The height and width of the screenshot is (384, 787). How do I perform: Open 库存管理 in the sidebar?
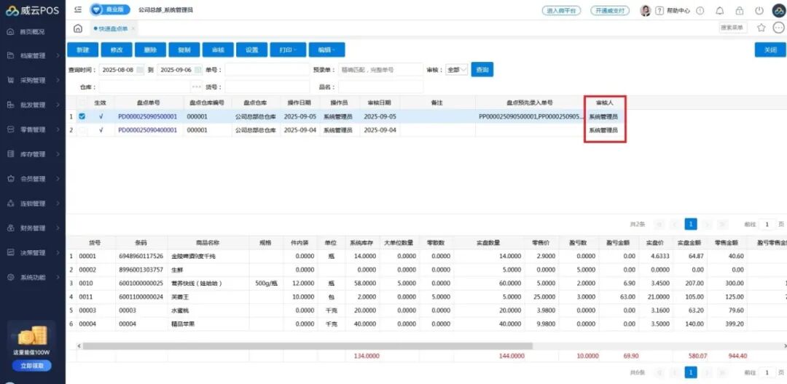pyautogui.click(x=33, y=154)
